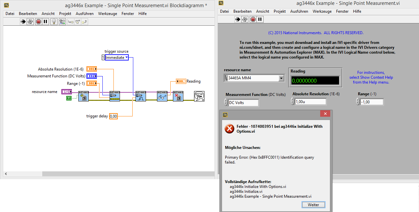The width and height of the screenshot is (419, 212).
Task: Open Hilfe menu in Blockdiagramm window
Action: pos(142,14)
